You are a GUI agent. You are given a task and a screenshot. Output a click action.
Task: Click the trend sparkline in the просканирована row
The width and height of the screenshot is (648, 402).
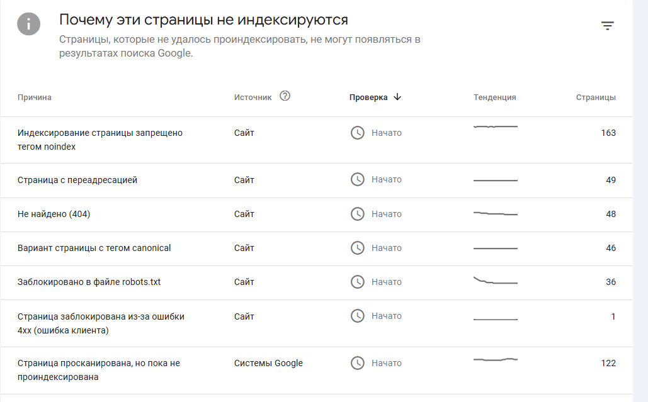click(x=496, y=359)
